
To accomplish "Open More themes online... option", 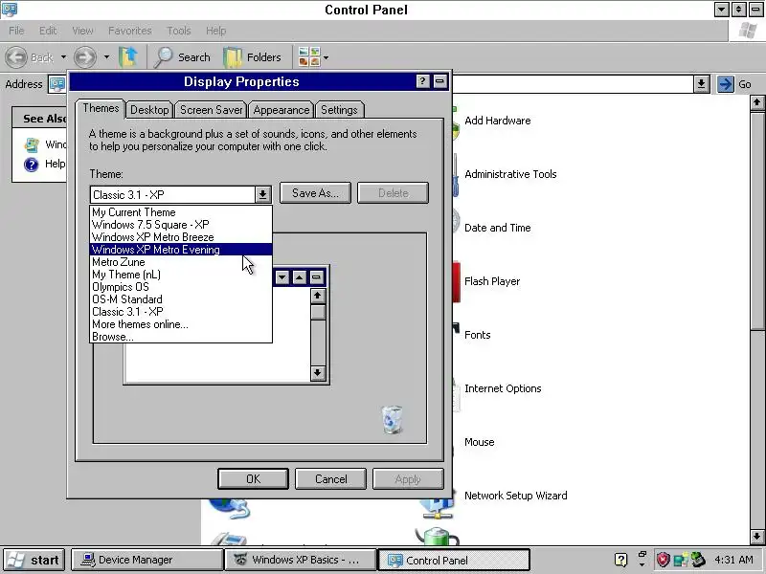I will pyautogui.click(x=181, y=324).
